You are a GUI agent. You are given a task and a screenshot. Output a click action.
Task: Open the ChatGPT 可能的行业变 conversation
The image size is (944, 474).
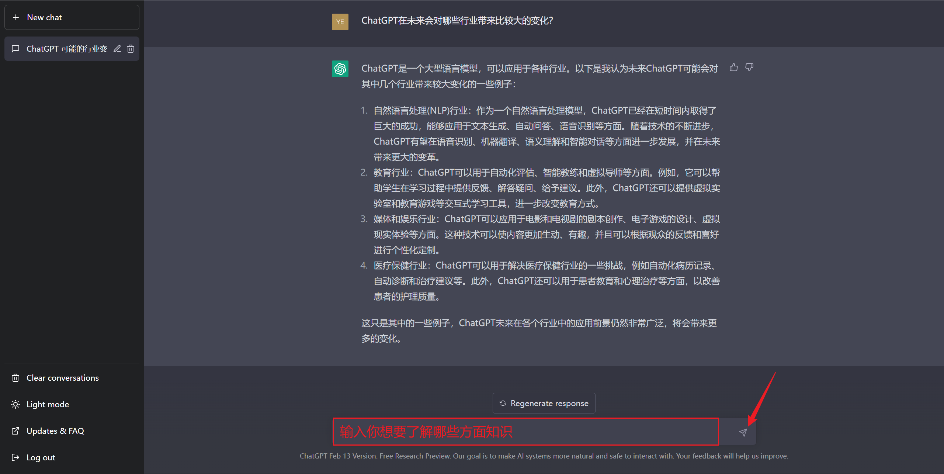pos(72,49)
